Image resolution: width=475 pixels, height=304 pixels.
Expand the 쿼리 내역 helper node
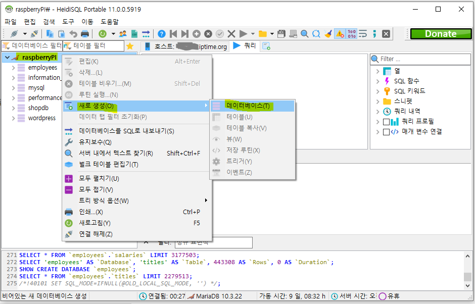[378, 112]
